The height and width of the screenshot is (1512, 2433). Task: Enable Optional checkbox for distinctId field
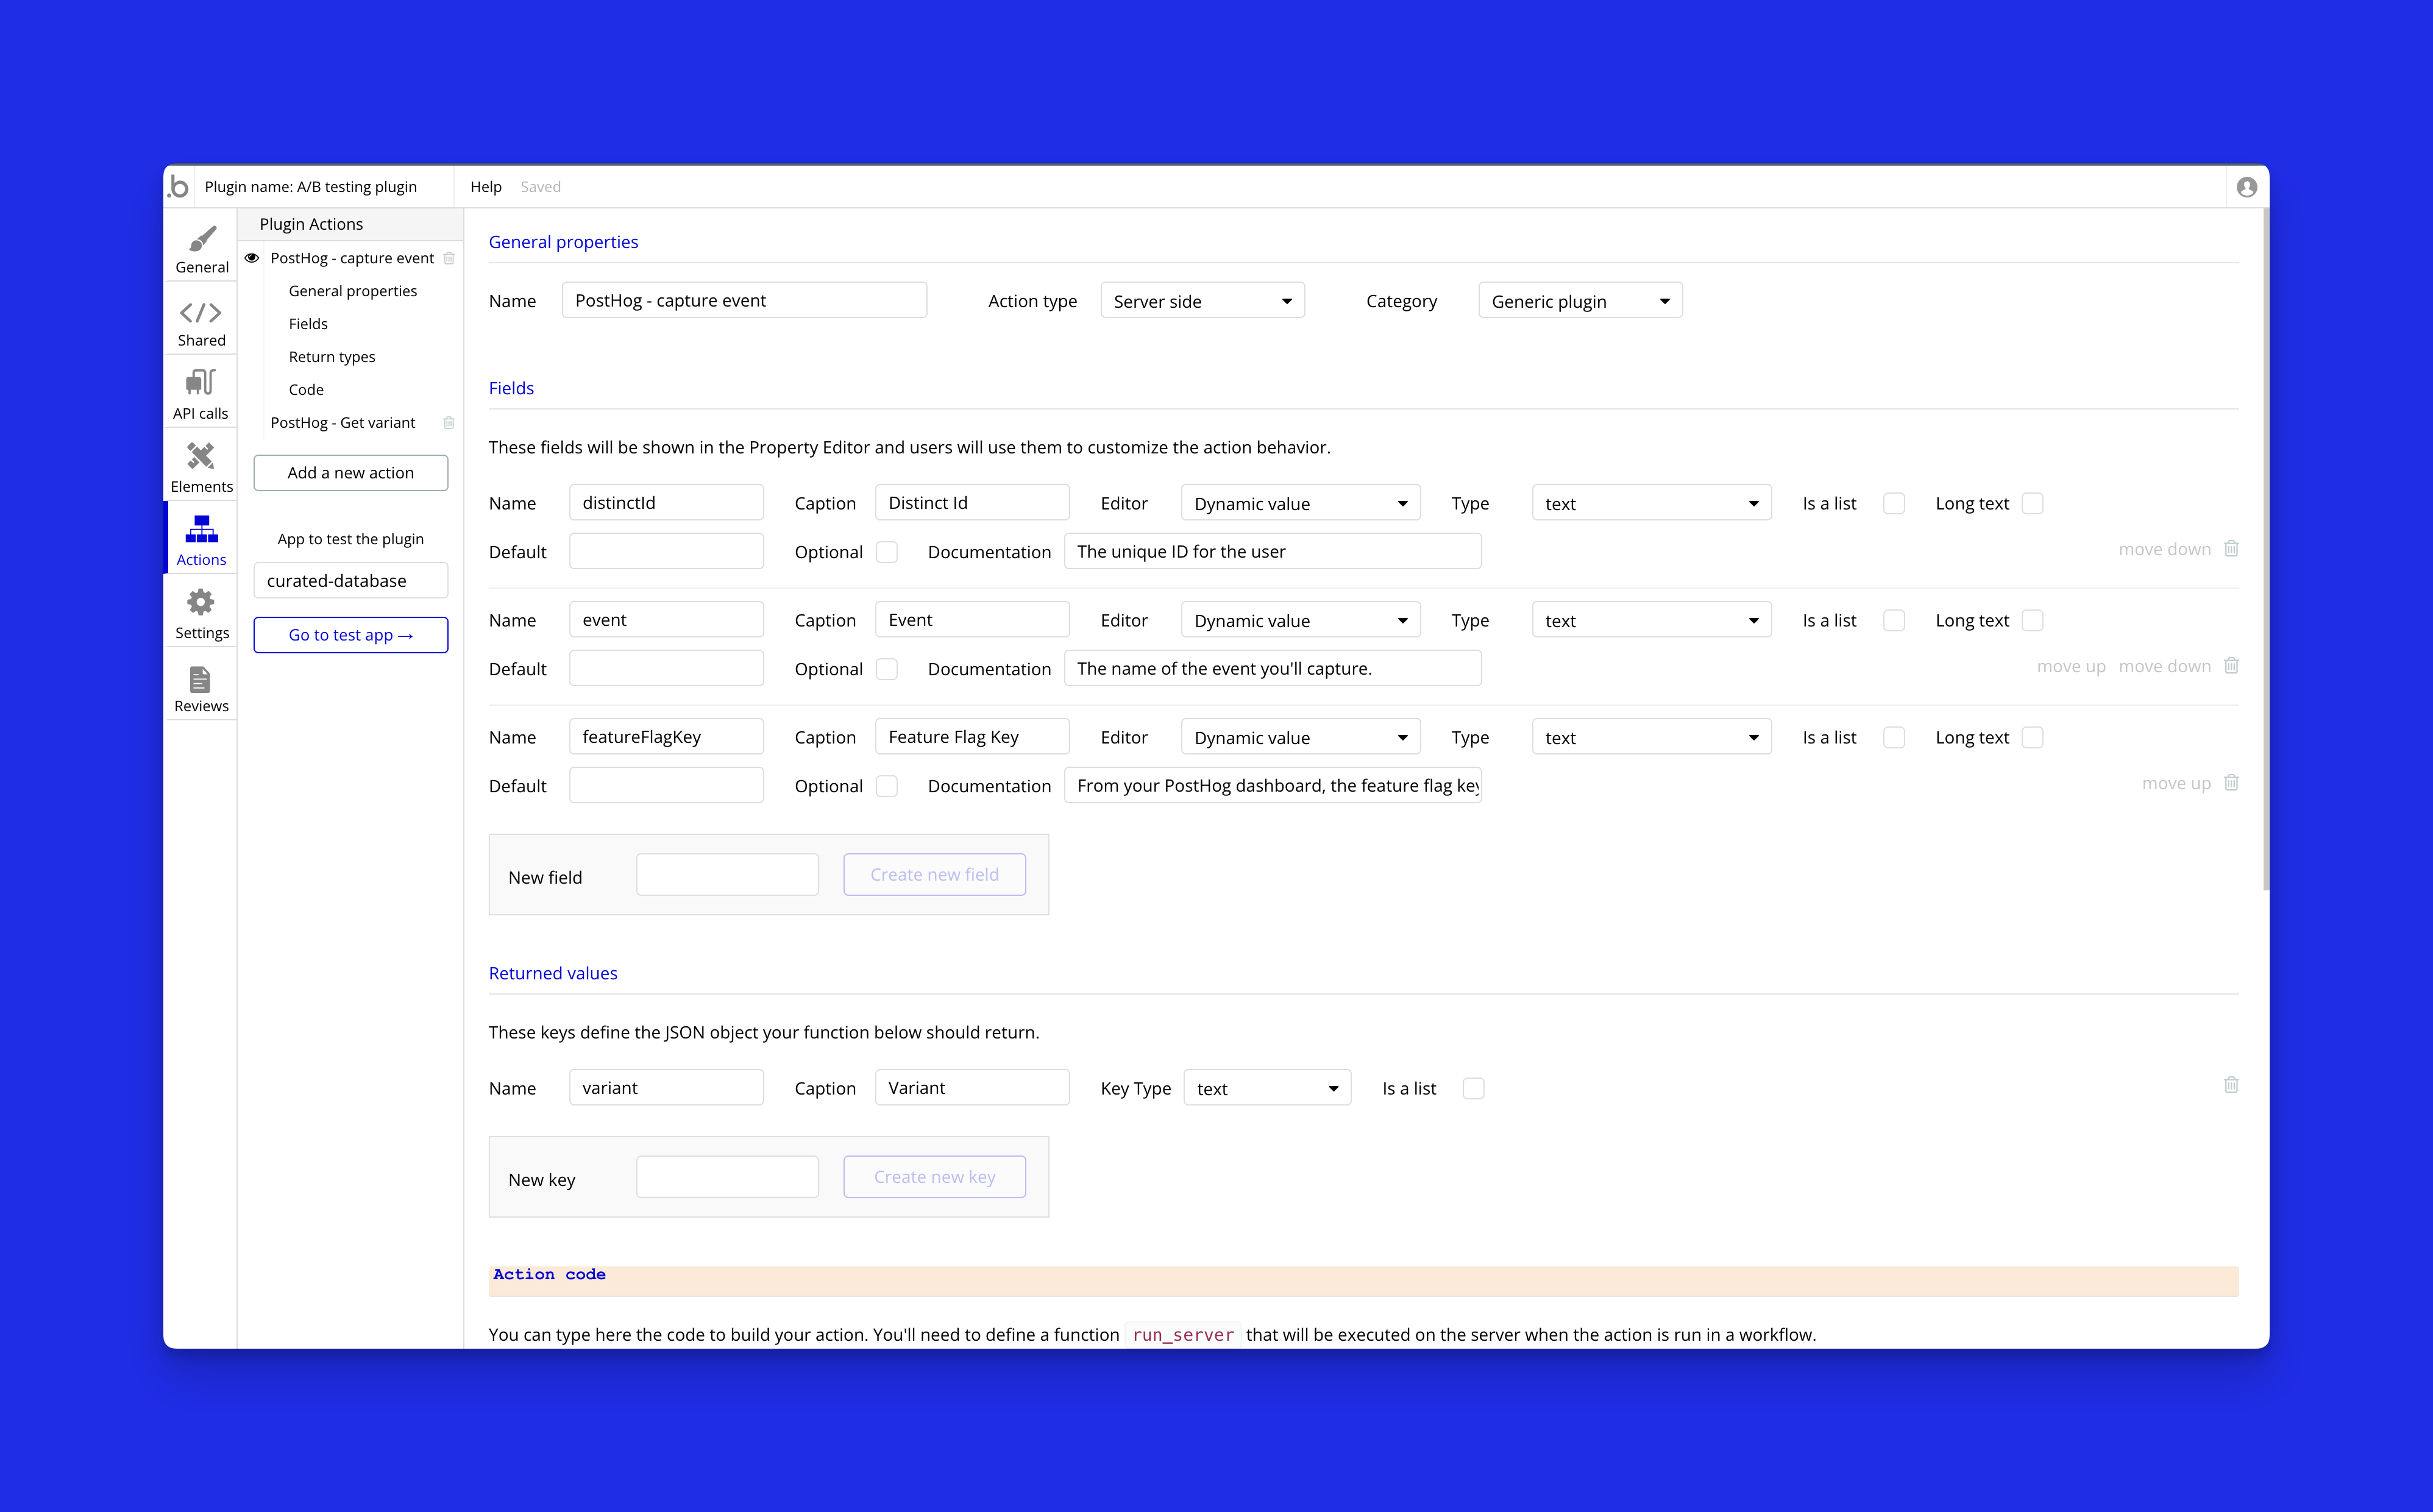point(887,552)
